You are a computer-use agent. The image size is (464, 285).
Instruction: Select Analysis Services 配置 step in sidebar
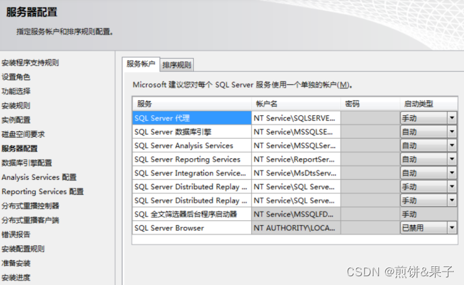(38, 177)
